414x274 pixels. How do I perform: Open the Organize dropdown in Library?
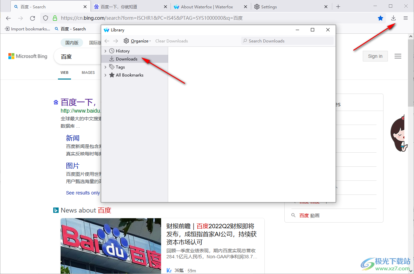(x=137, y=41)
